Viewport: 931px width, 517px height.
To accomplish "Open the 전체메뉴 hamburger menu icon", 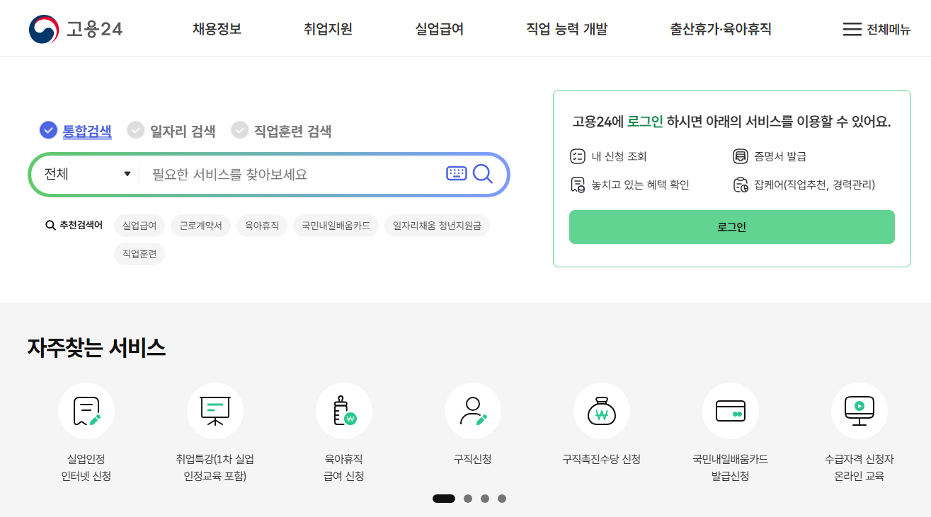I will pyautogui.click(x=852, y=29).
